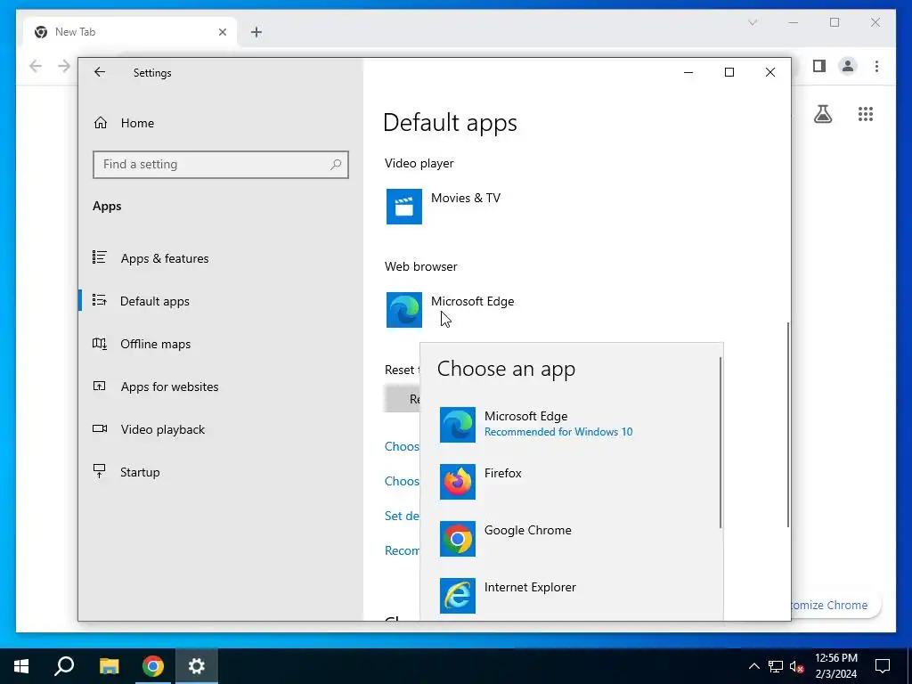Image resolution: width=912 pixels, height=684 pixels.
Task: Open Chrome three-dot menu
Action: point(876,66)
